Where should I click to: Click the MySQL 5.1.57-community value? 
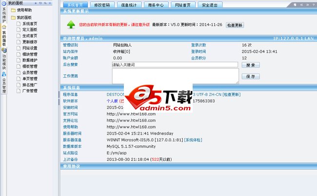(131, 146)
